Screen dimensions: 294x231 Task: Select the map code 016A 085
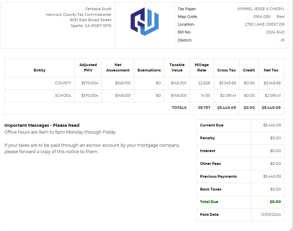[x=262, y=17]
